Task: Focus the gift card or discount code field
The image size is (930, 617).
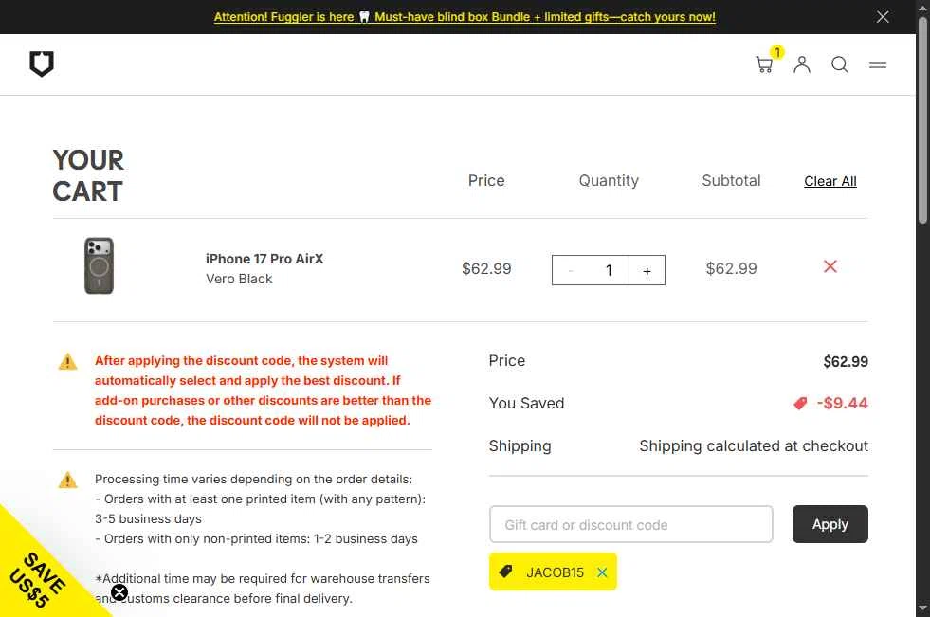Action: tap(630, 524)
